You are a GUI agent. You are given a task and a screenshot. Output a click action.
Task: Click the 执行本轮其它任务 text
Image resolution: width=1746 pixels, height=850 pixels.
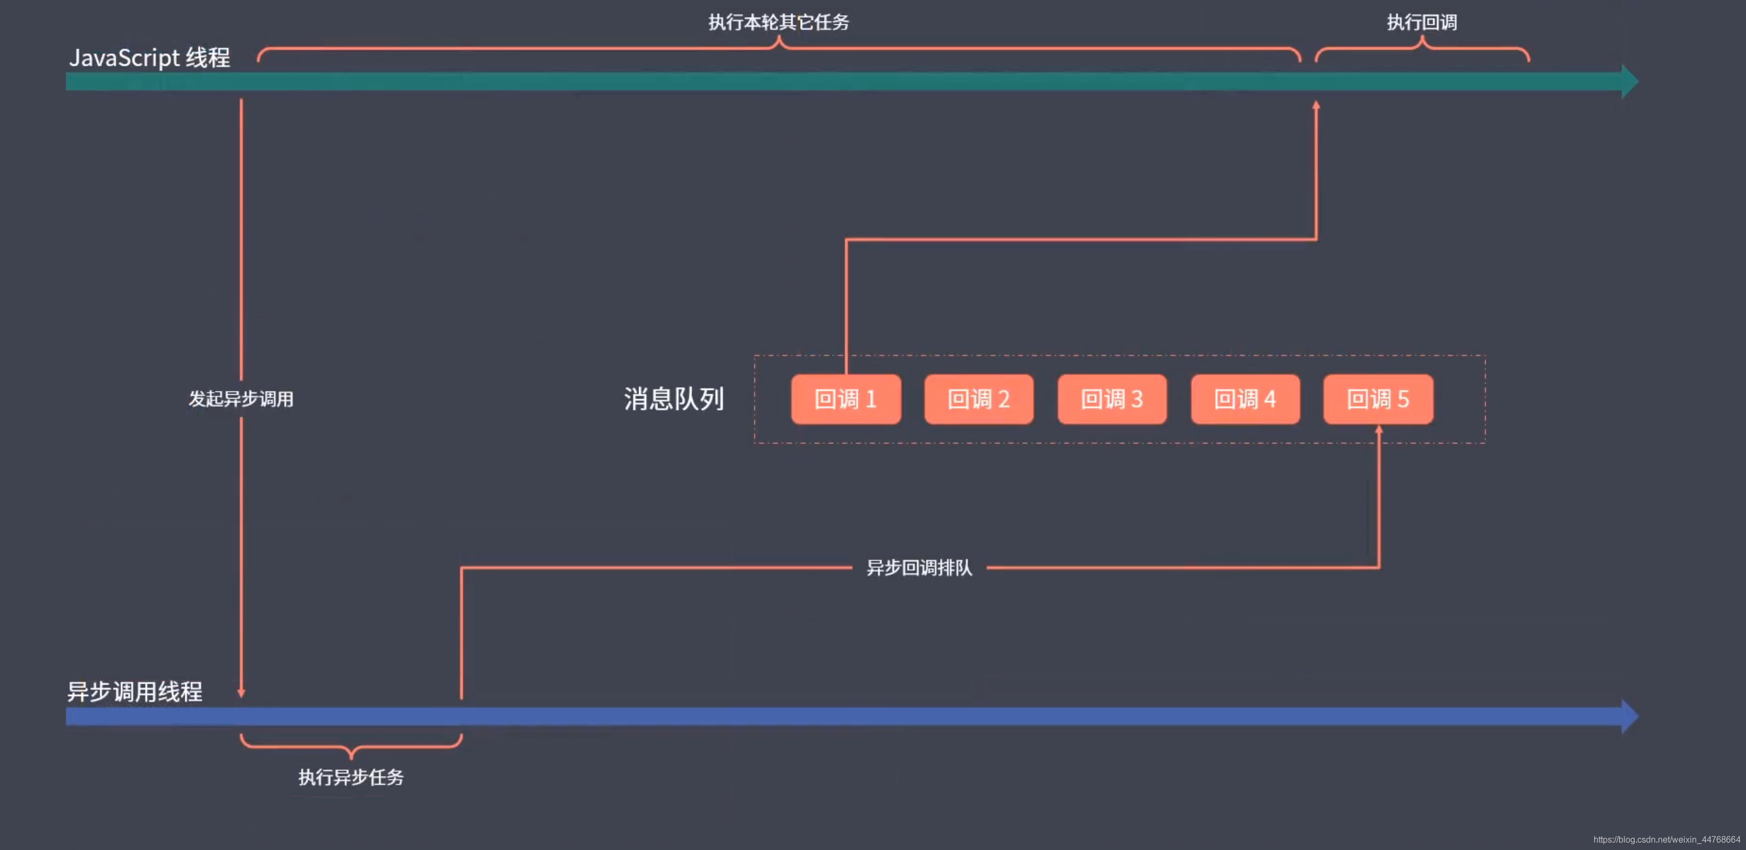[x=779, y=22]
